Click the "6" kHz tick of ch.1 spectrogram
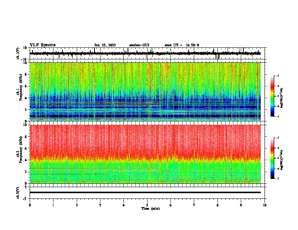Screen dimensions: 298x230 [x=26, y=86]
